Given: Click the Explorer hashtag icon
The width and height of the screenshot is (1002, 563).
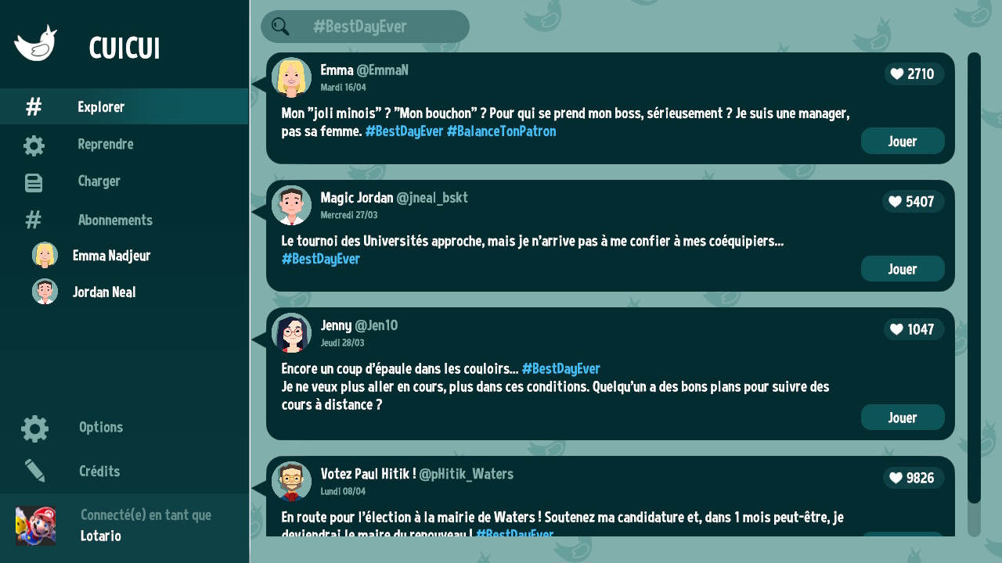Looking at the screenshot, I should tap(34, 107).
